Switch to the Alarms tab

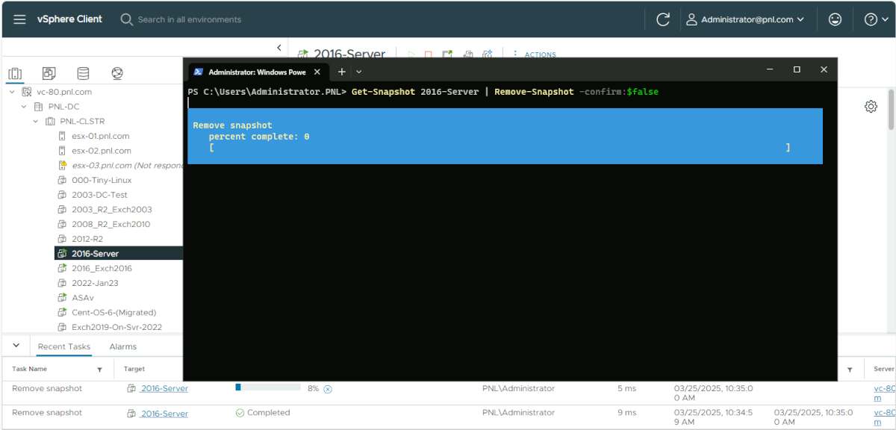(x=123, y=346)
